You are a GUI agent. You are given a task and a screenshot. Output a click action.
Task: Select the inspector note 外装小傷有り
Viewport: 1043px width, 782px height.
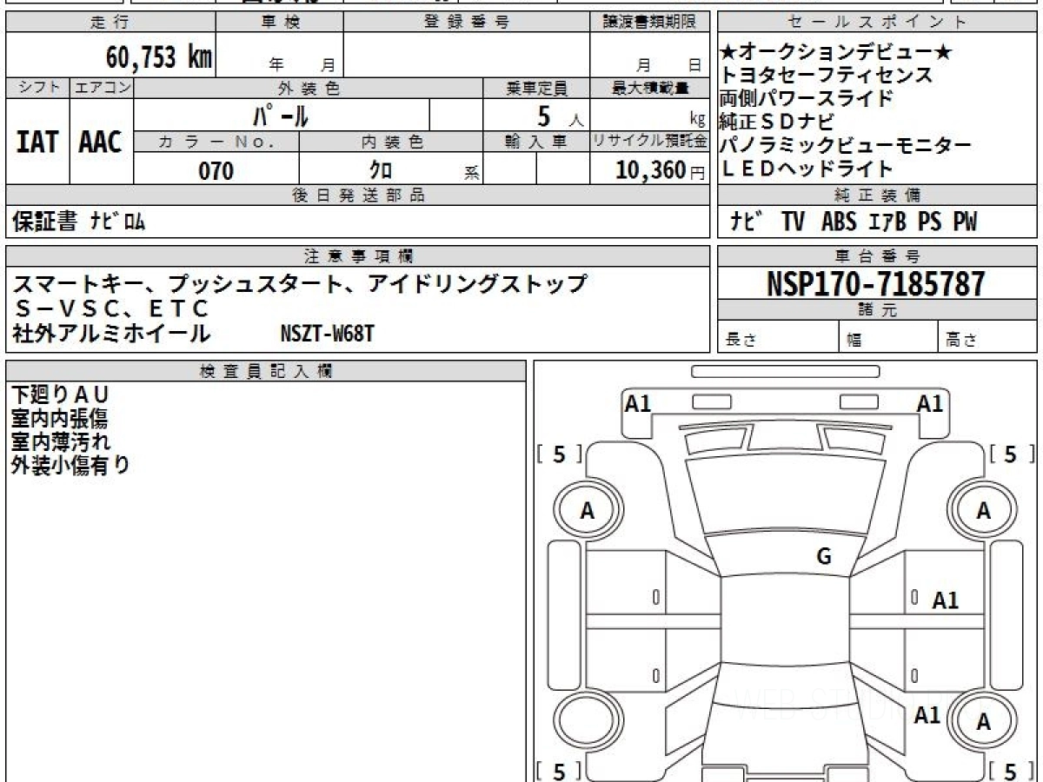coord(70,465)
